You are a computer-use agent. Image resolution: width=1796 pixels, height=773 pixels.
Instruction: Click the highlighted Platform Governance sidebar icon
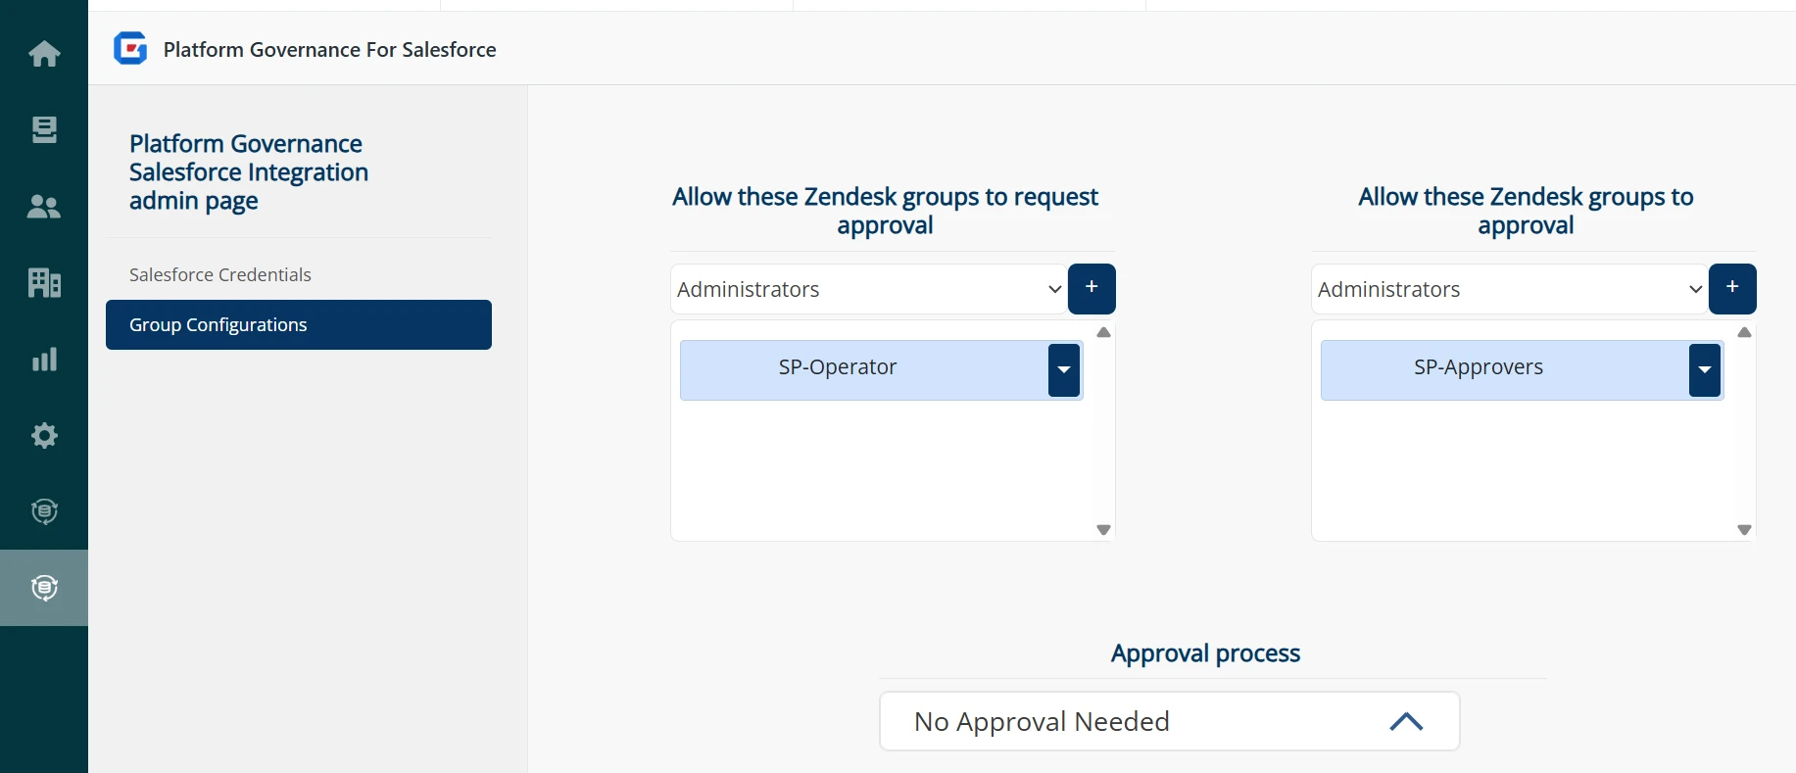(x=44, y=588)
